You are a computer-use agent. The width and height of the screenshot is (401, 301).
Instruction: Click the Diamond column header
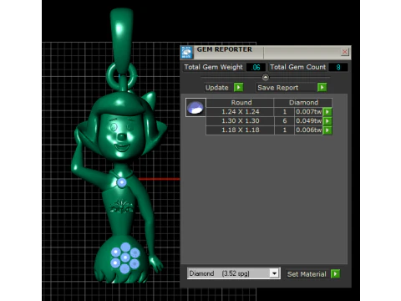pyautogui.click(x=303, y=103)
